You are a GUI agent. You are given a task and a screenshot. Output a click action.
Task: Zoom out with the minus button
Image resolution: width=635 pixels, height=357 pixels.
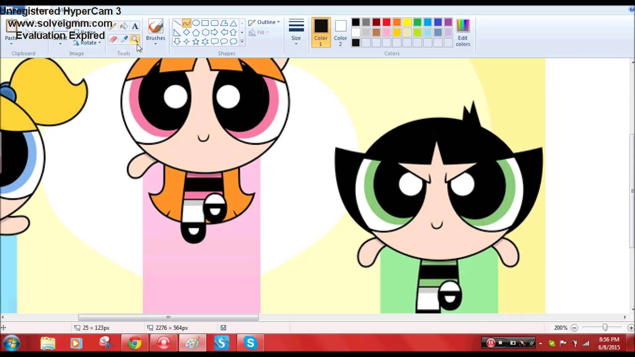(574, 328)
